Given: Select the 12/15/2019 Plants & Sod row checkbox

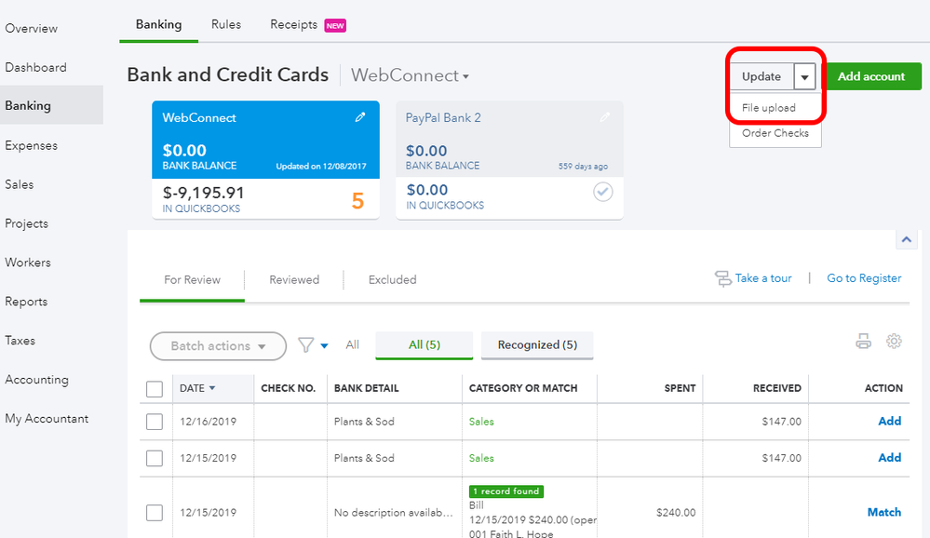Looking at the screenshot, I should point(155,458).
